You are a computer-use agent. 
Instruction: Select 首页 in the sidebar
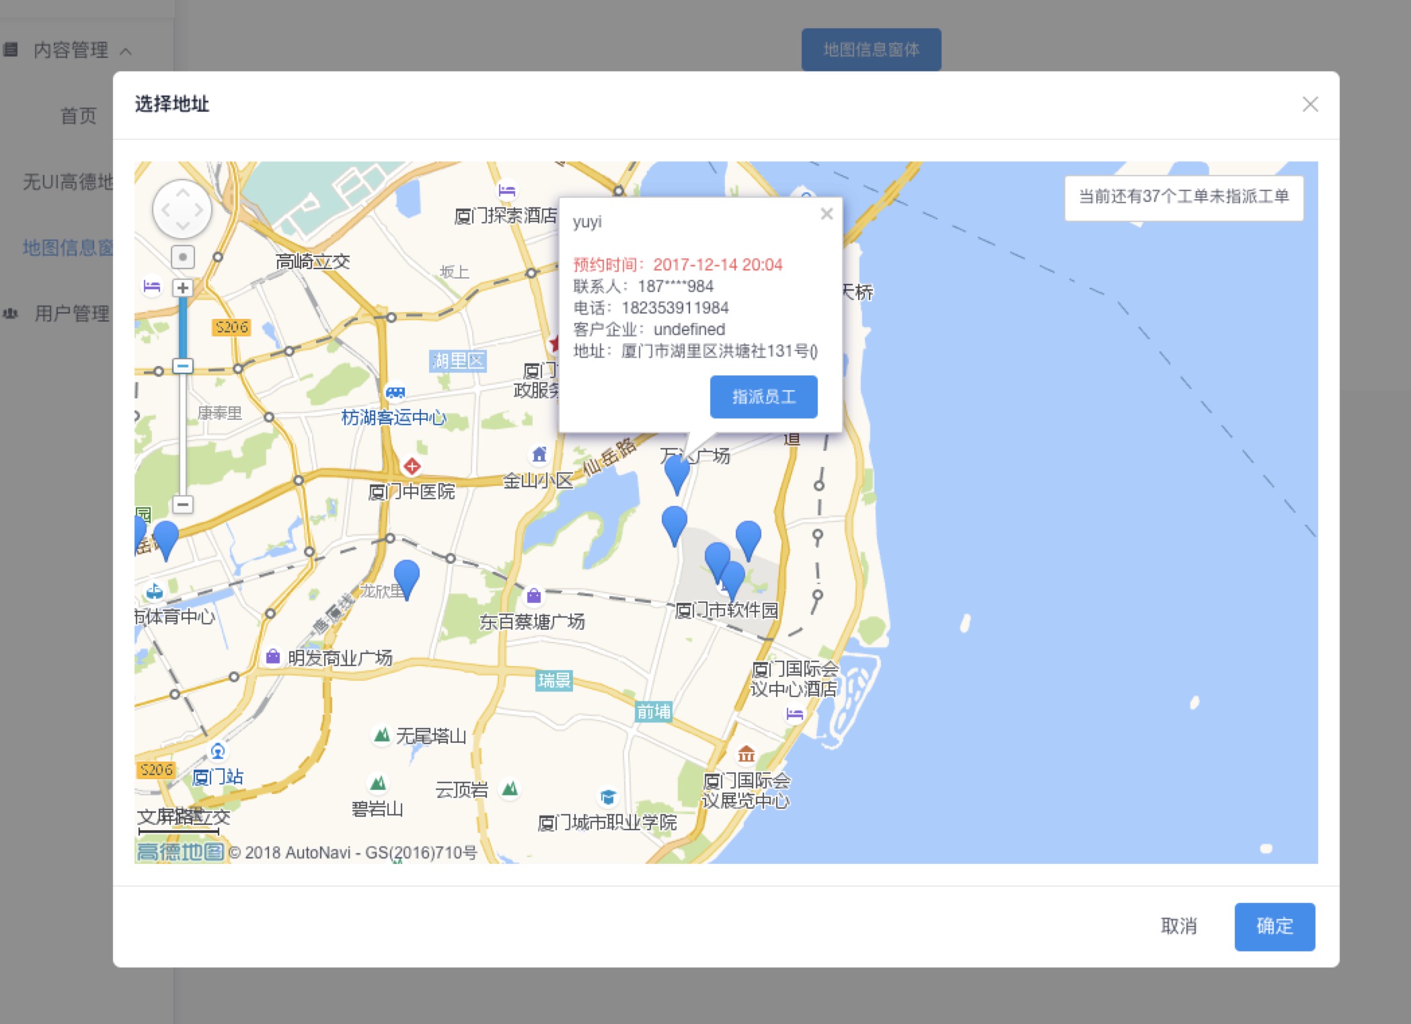point(79,116)
